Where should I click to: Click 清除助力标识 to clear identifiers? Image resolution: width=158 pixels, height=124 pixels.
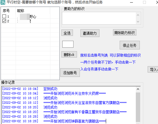coord(125,32)
